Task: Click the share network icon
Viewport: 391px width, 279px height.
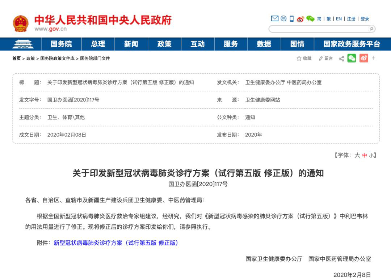Action: coord(341,59)
